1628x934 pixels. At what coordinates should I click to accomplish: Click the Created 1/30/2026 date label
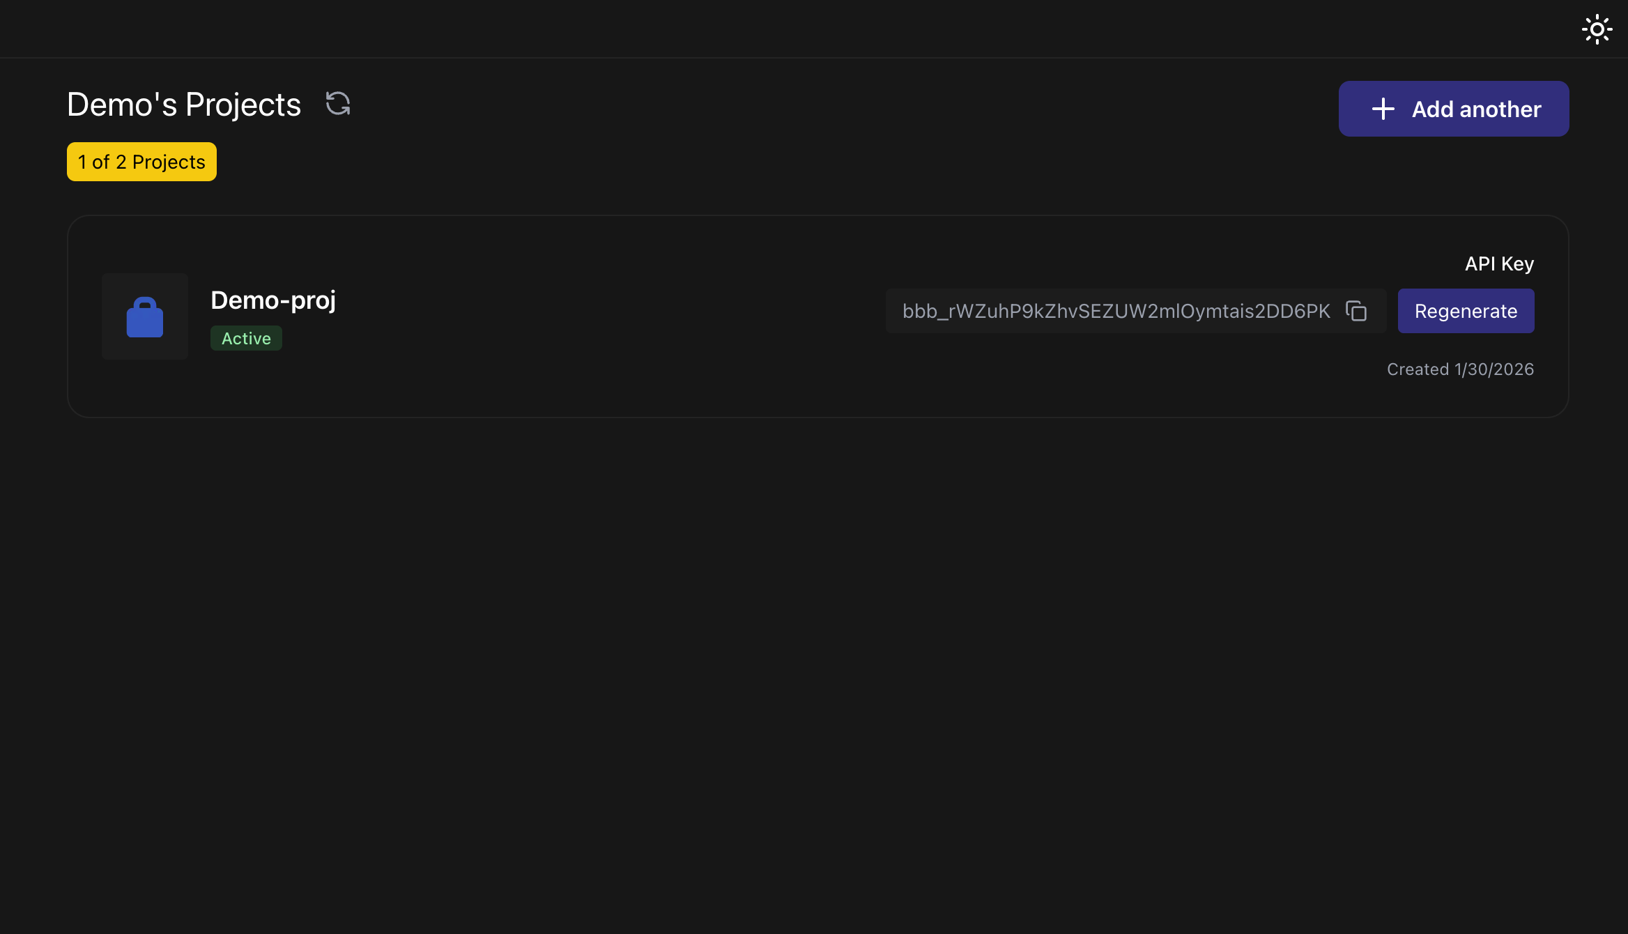1461,369
